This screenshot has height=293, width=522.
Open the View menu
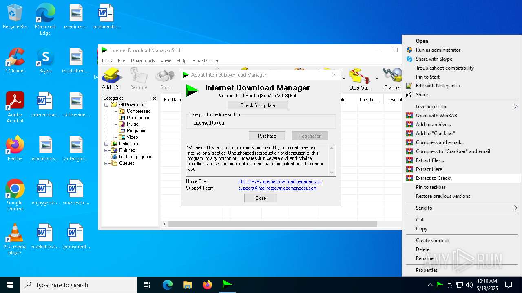point(166,61)
